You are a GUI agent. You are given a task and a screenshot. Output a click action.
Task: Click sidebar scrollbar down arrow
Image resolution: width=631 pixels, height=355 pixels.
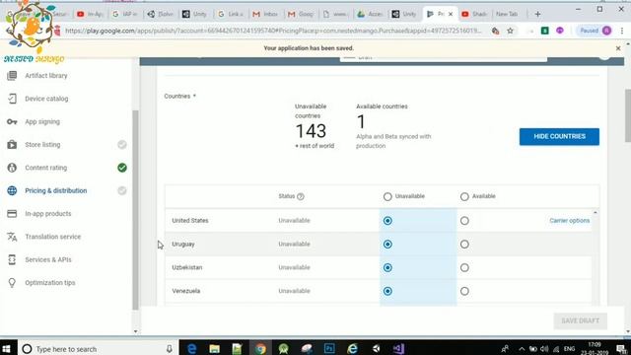(136, 331)
